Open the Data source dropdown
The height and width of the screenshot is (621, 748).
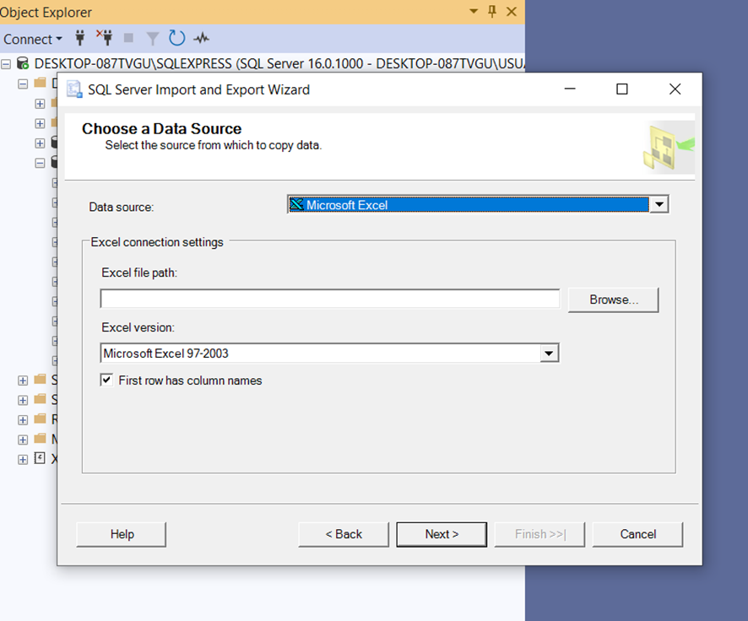[x=659, y=204]
